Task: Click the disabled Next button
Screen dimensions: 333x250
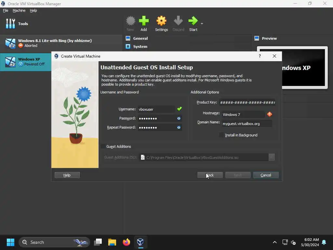Action: click(238, 175)
